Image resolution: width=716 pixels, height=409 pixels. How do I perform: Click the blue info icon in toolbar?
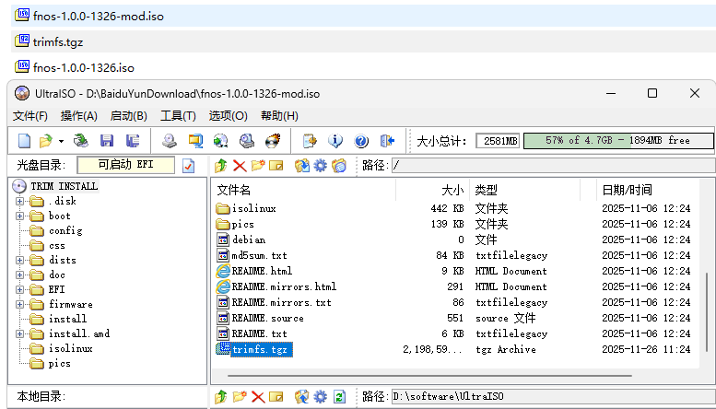(x=335, y=141)
